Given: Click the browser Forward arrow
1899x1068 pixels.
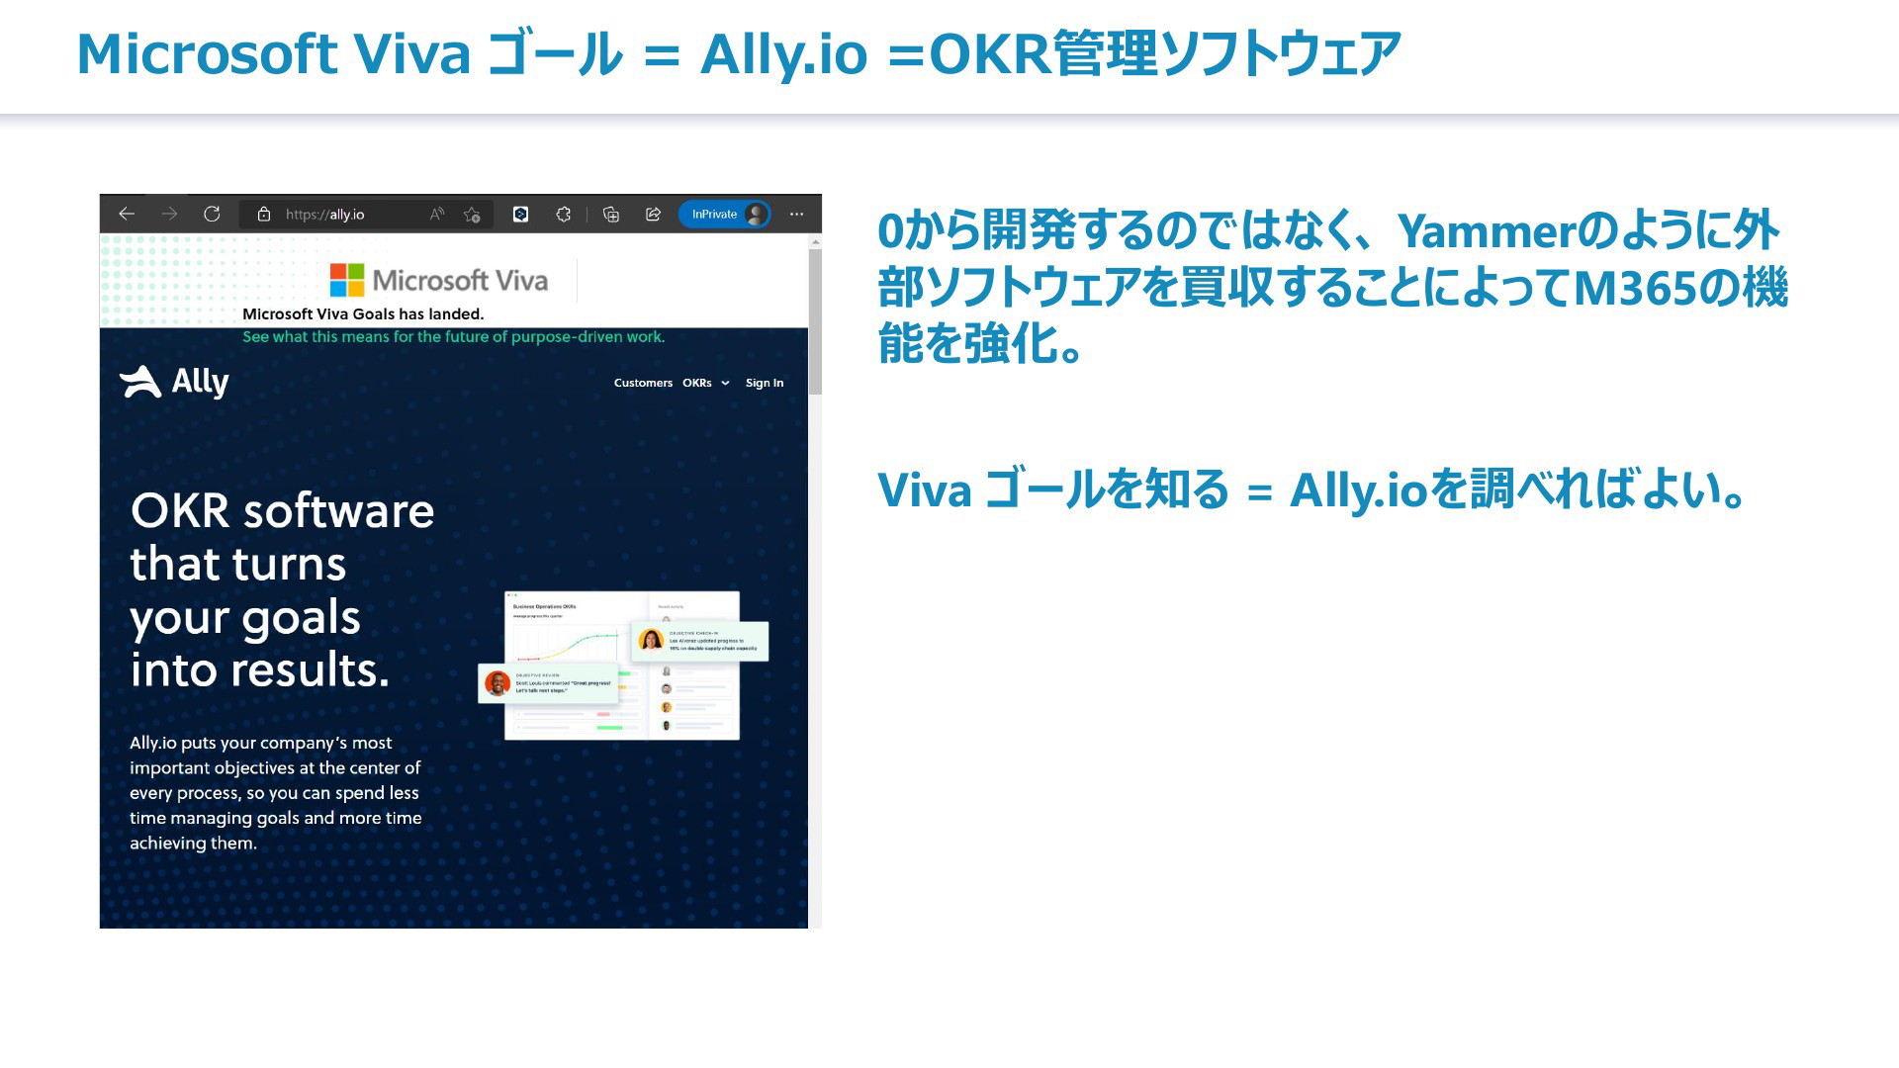Looking at the screenshot, I should [x=169, y=214].
